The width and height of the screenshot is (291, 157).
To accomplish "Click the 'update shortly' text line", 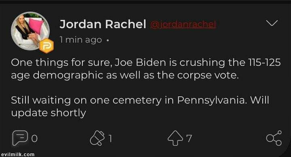I will pyautogui.click(x=48, y=113).
